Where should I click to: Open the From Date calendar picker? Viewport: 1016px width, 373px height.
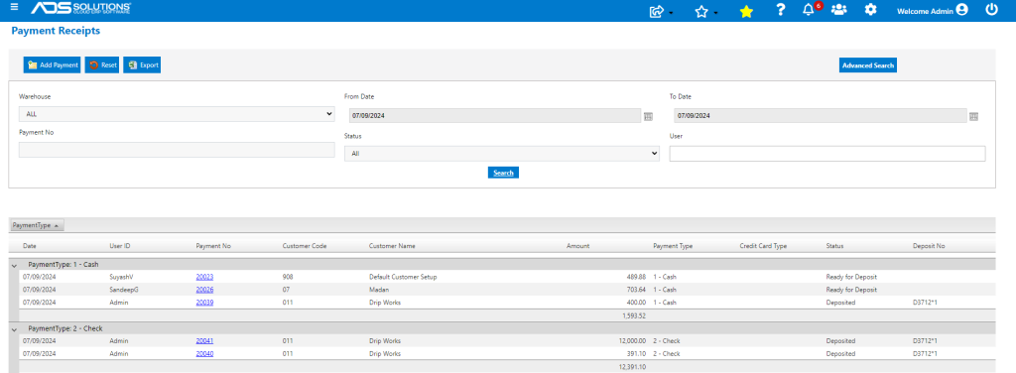648,117
